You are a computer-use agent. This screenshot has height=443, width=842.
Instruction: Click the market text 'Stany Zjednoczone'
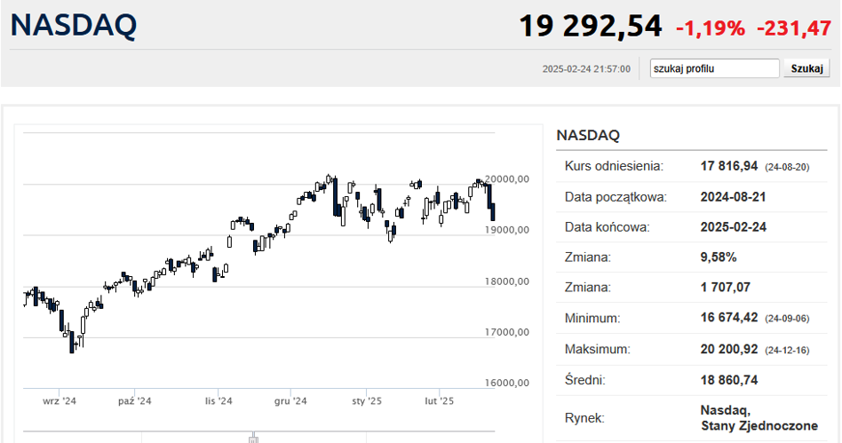coord(759,426)
